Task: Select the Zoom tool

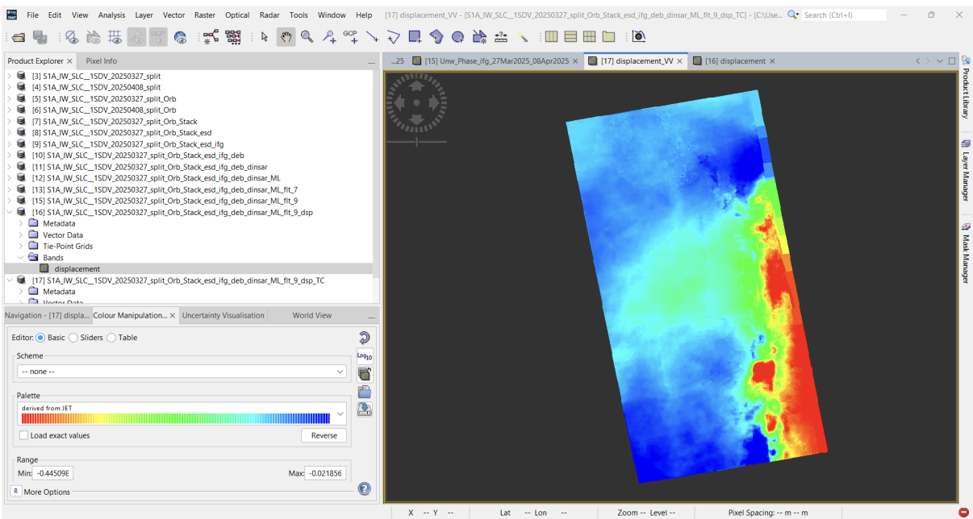Action: (x=307, y=36)
